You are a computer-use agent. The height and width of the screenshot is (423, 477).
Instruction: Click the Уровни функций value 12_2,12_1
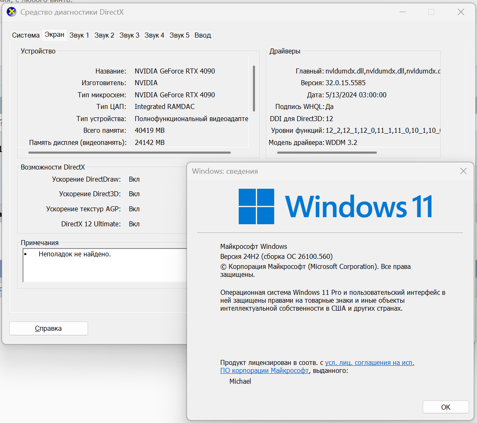[x=383, y=131]
